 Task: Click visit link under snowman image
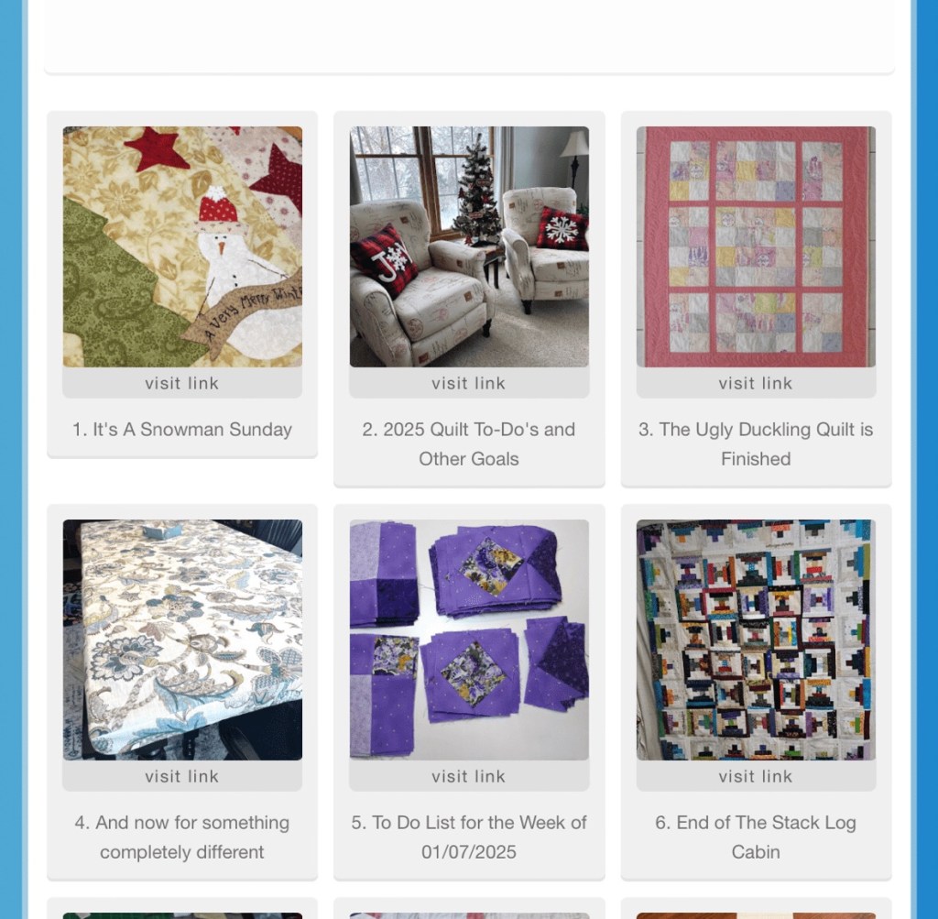click(x=182, y=383)
